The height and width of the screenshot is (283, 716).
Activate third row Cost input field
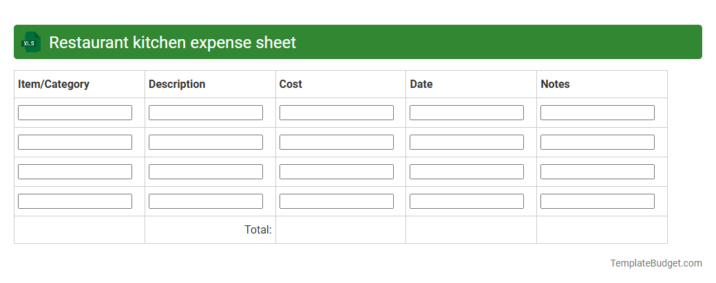337,172
